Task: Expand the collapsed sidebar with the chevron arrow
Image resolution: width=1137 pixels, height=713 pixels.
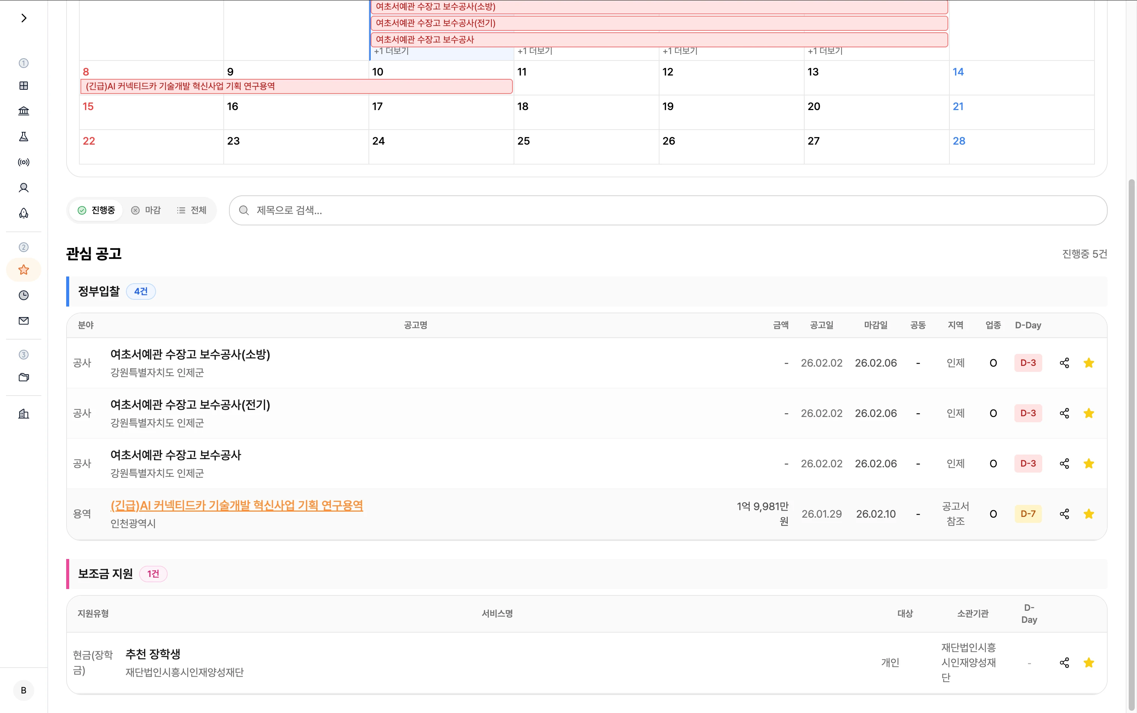Action: pyautogui.click(x=24, y=18)
